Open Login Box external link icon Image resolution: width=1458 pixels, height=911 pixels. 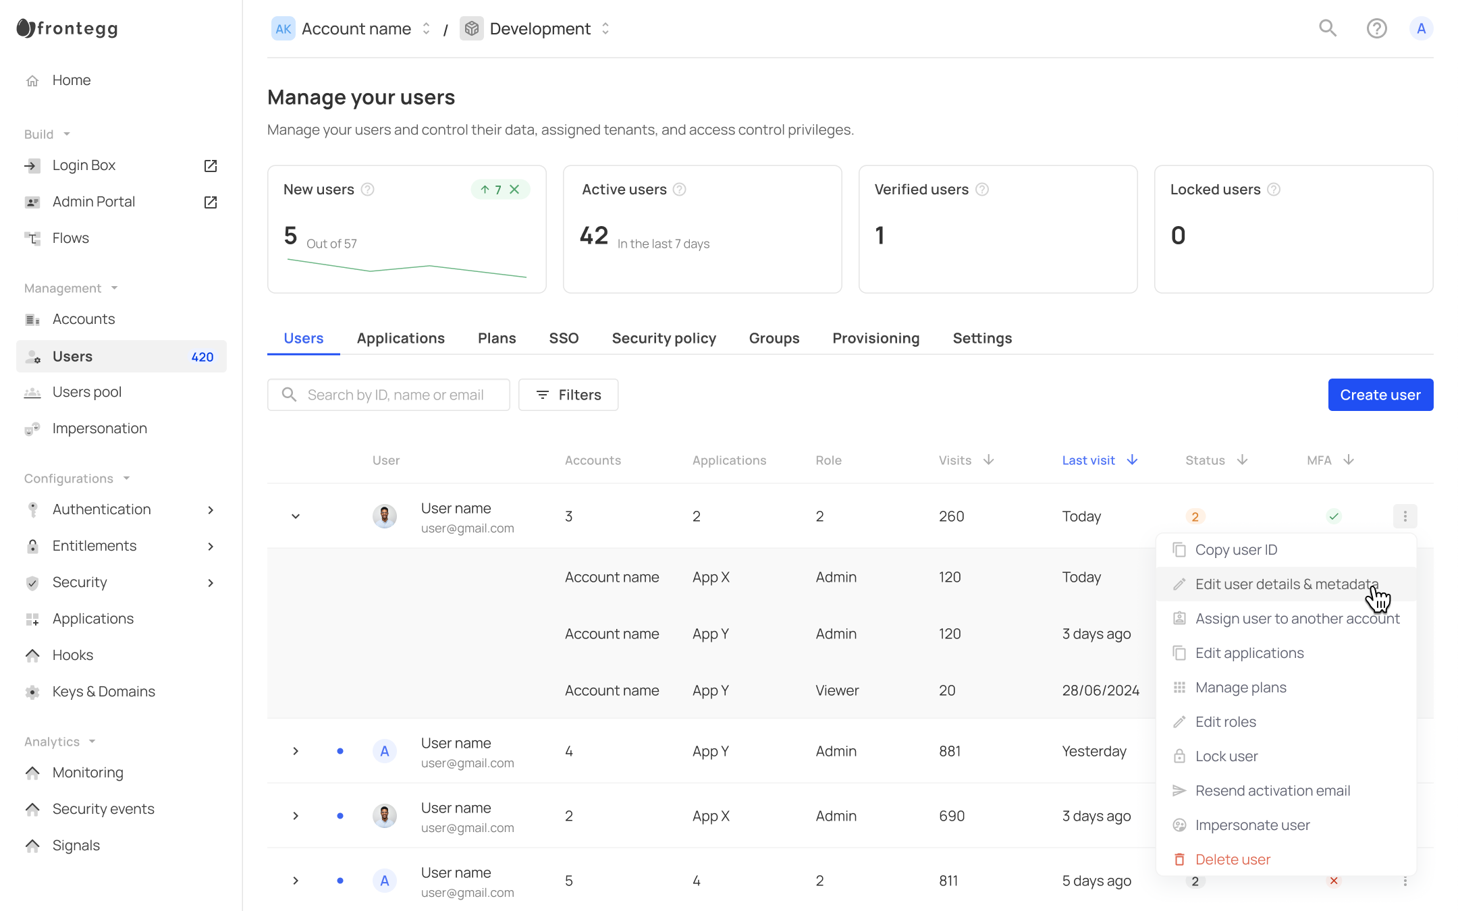211,166
